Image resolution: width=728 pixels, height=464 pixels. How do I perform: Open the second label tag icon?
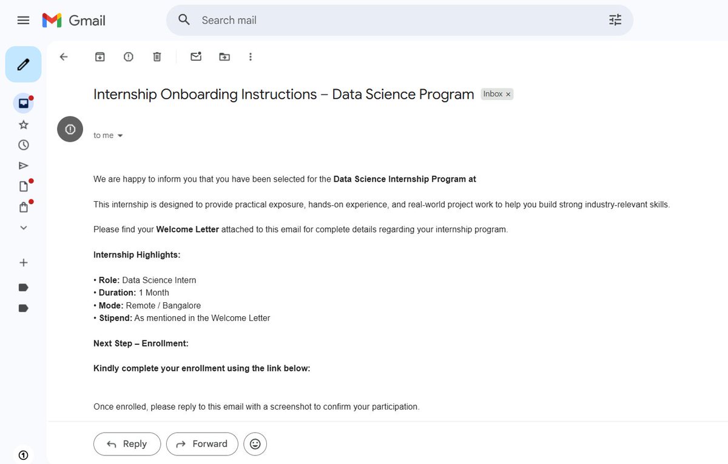(x=23, y=308)
